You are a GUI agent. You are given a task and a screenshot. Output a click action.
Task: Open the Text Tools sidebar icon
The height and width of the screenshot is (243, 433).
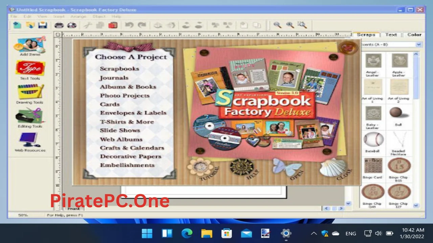tap(30, 70)
